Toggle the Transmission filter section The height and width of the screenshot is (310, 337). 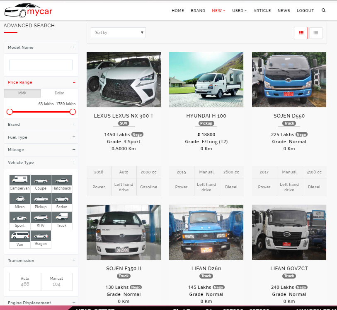pyautogui.click(x=41, y=260)
